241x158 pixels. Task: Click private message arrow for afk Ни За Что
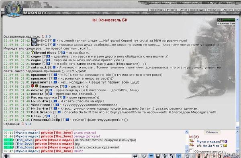click(191, 145)
